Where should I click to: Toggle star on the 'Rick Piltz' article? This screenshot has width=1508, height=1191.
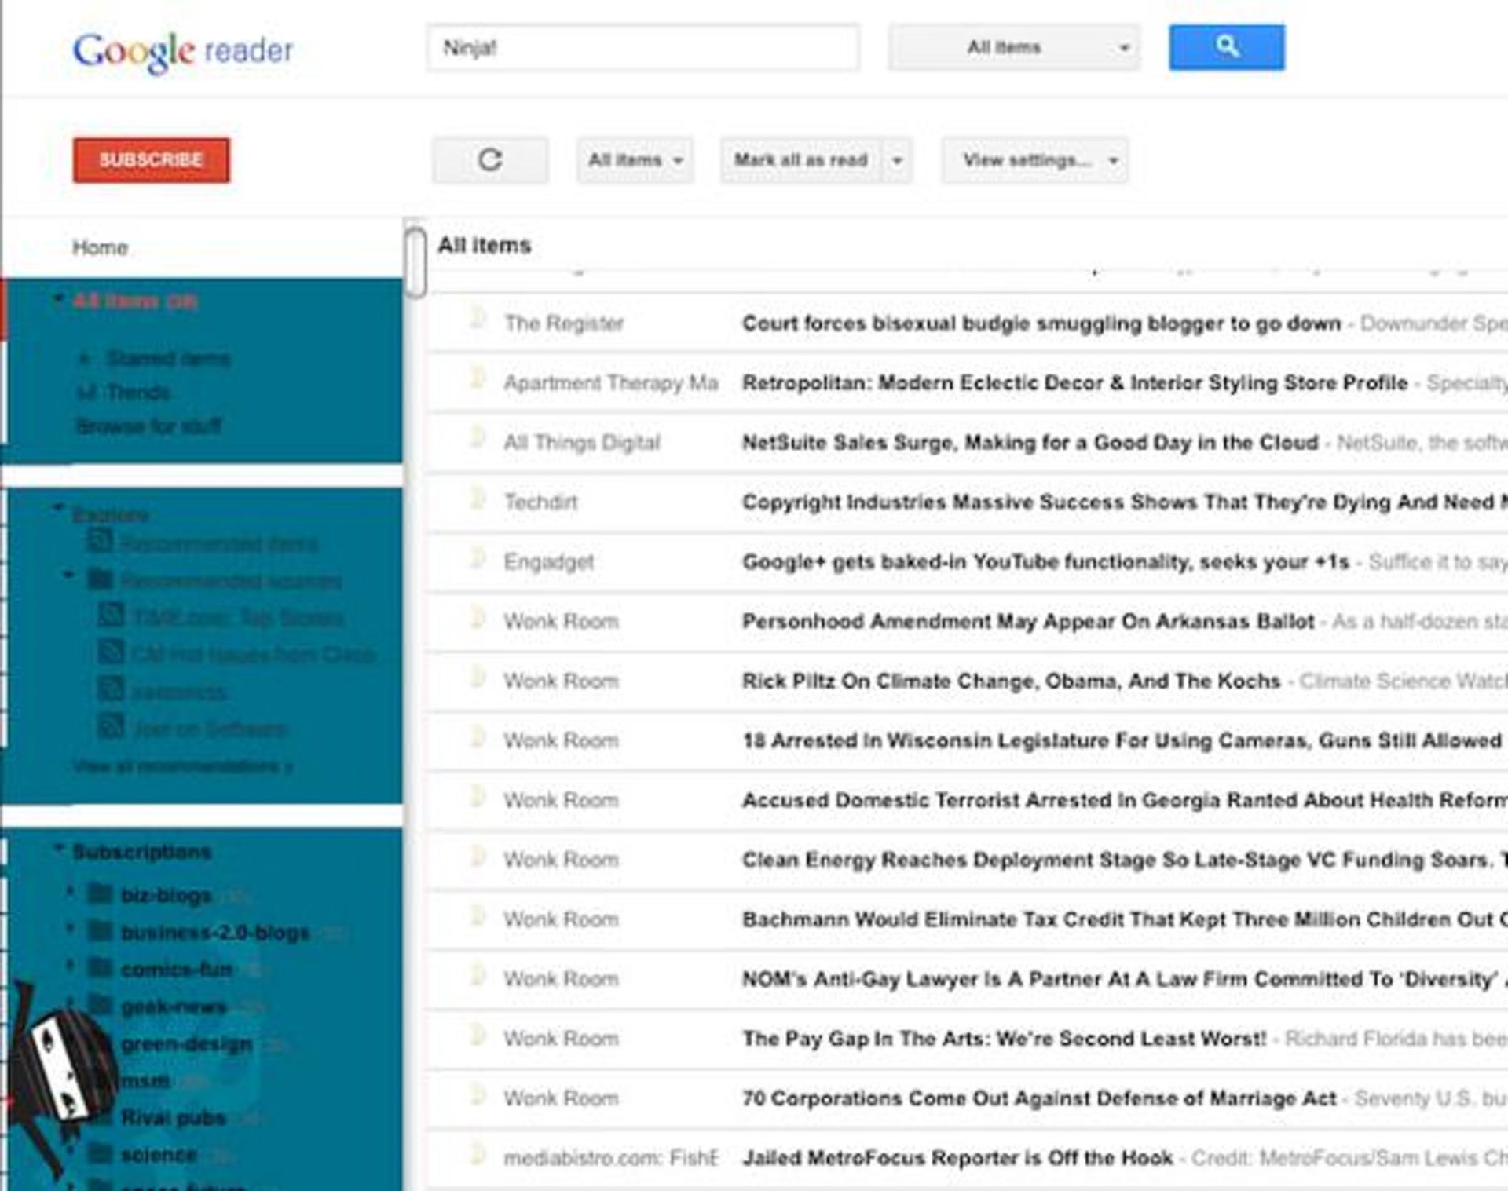[476, 678]
